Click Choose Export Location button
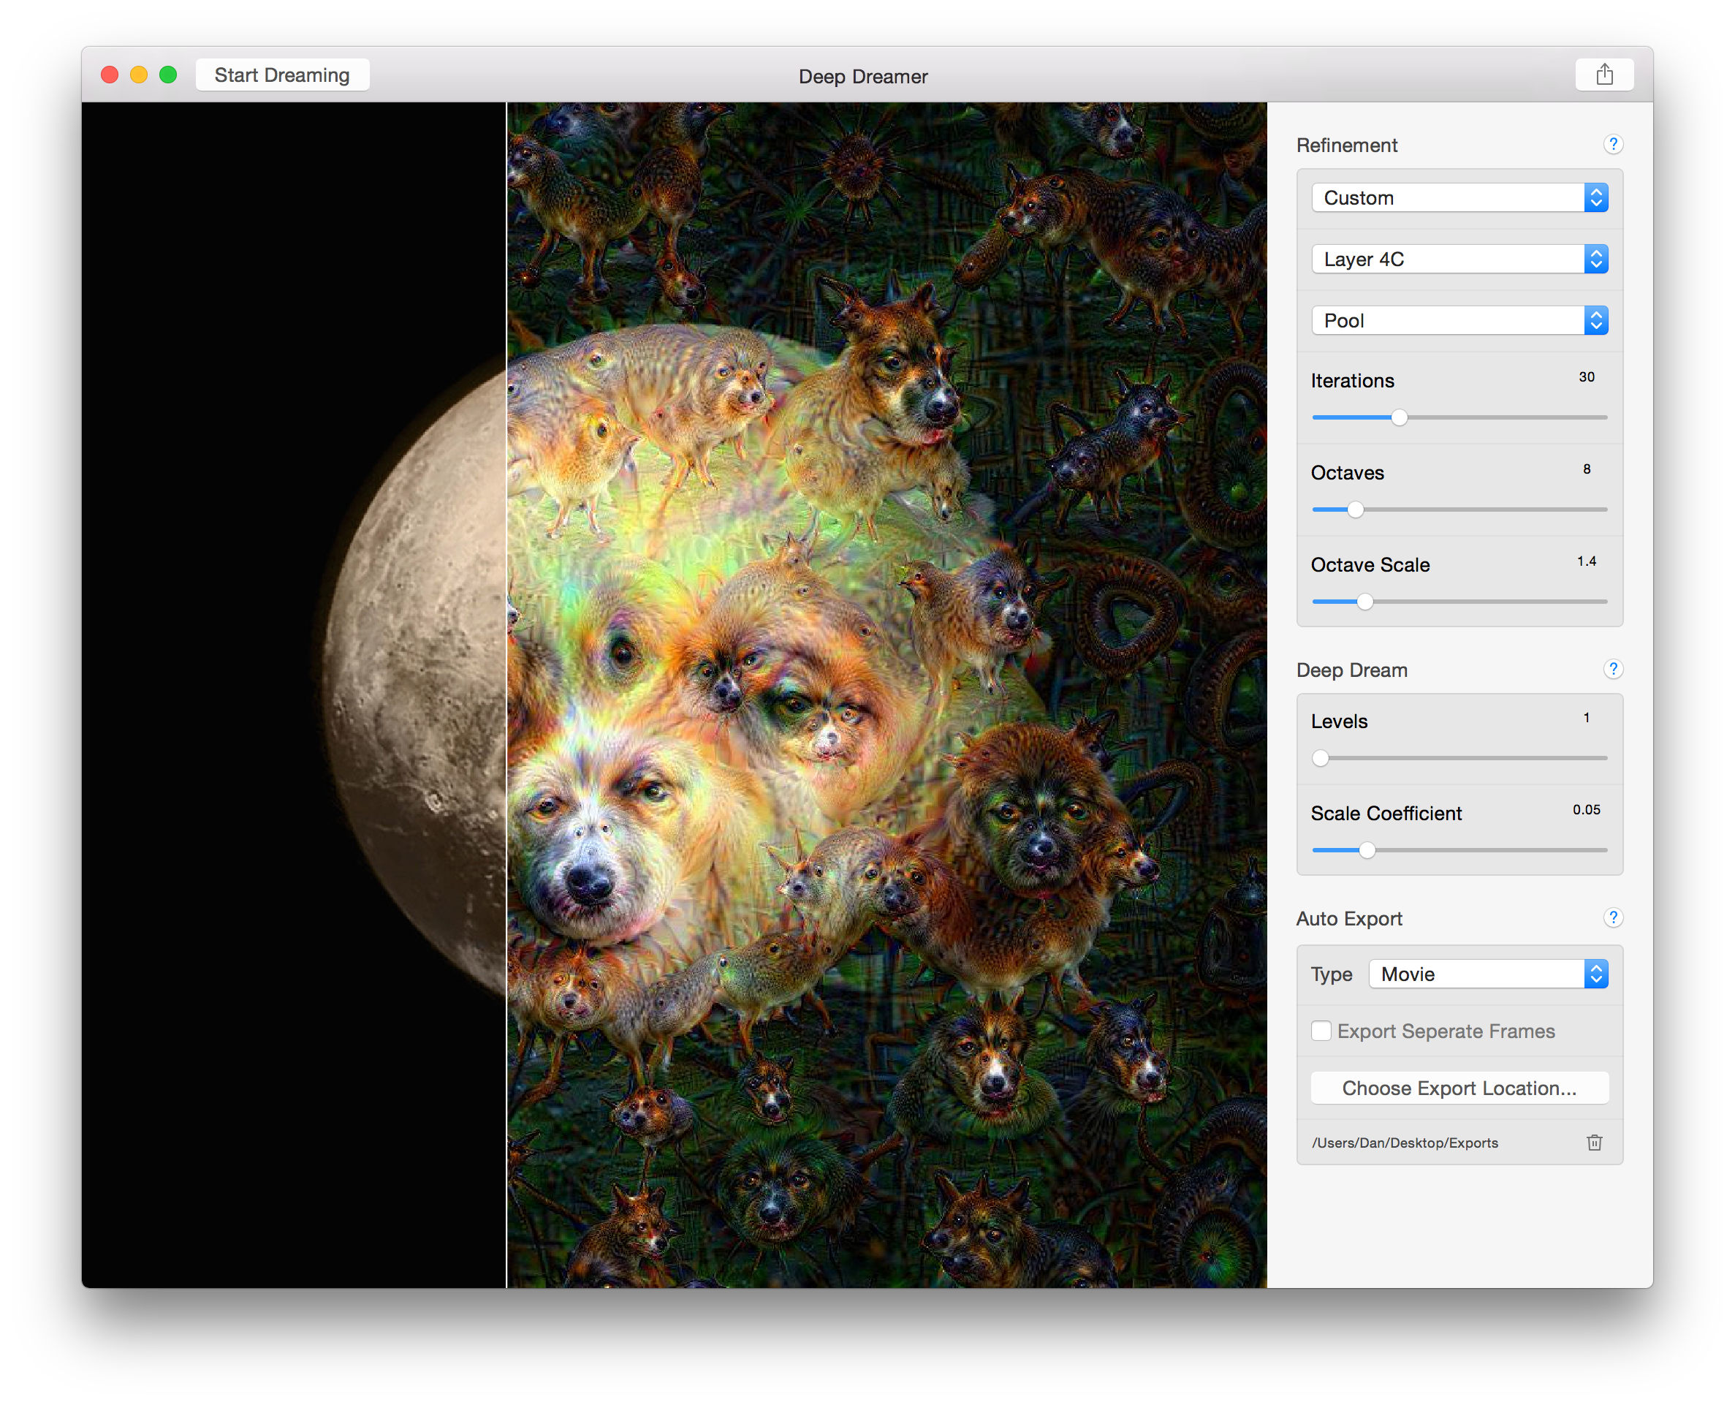Image resolution: width=1735 pixels, height=1405 pixels. click(x=1459, y=1088)
